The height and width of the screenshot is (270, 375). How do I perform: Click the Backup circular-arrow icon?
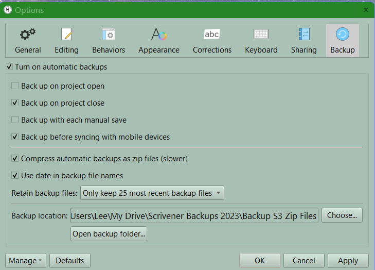342,35
